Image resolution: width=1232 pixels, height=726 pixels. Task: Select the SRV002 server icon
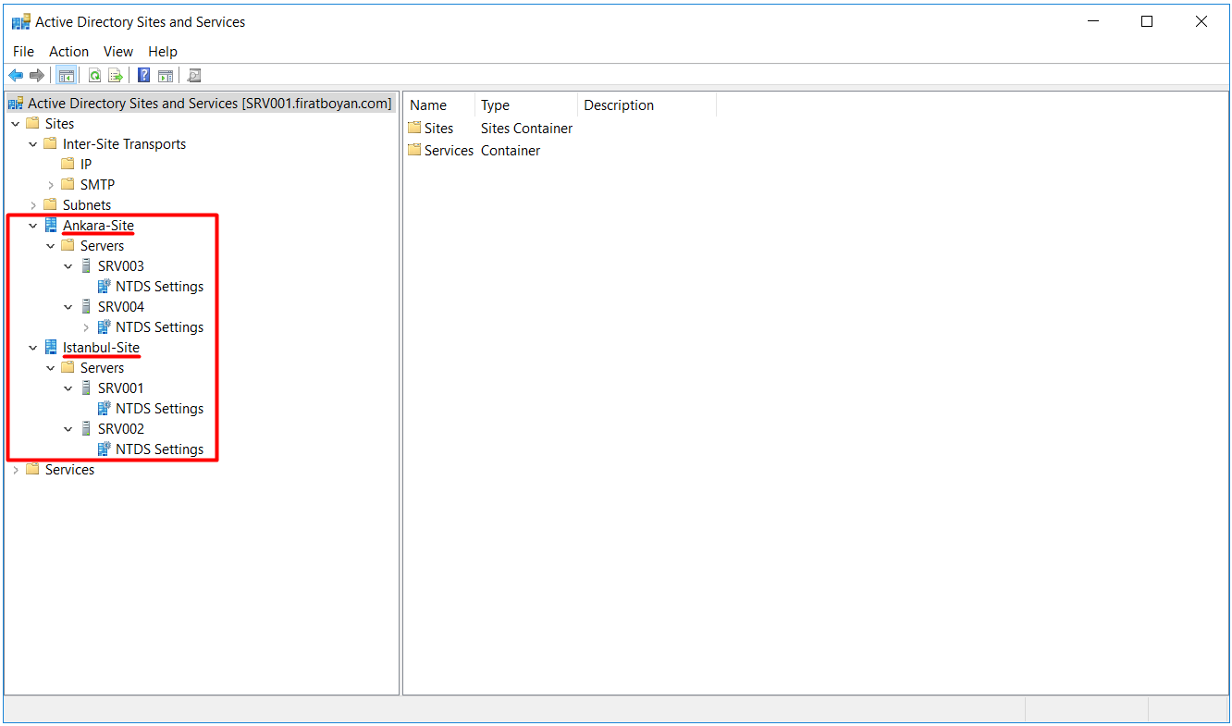pos(86,428)
